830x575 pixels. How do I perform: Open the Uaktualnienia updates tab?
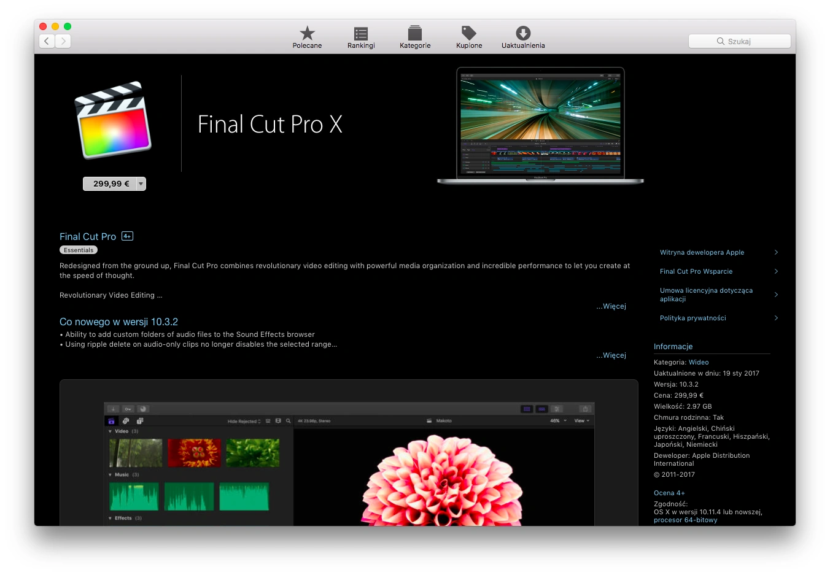pyautogui.click(x=523, y=37)
